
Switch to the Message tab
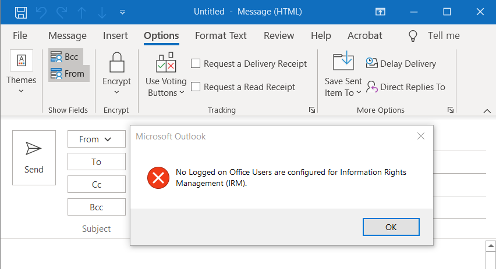click(68, 35)
